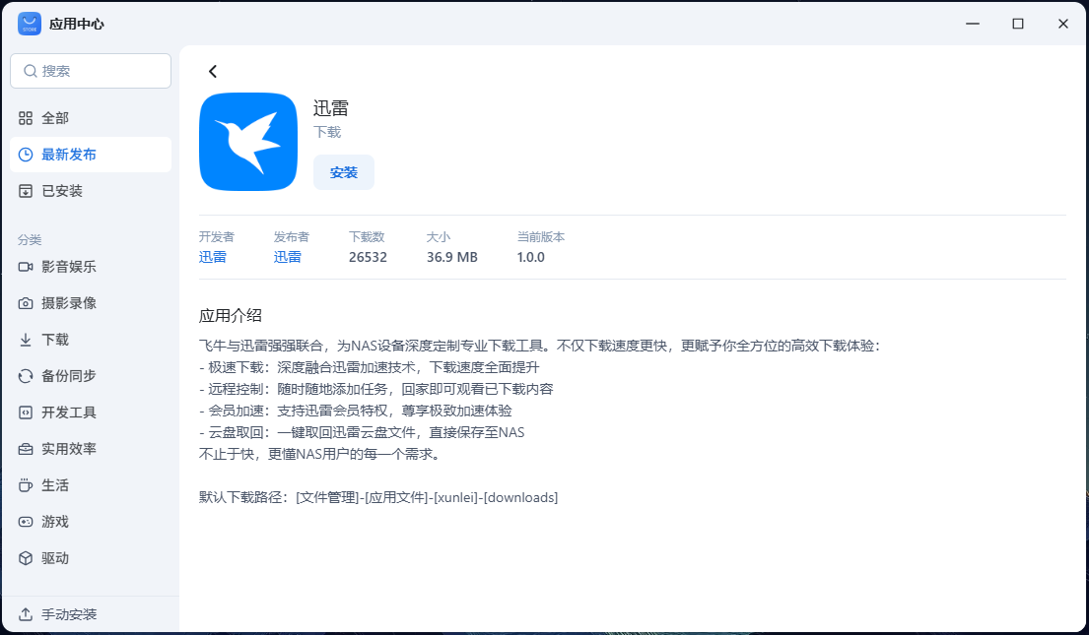The height and width of the screenshot is (635, 1089).
Task: Open the 下载 category icon
Action: tap(27, 339)
